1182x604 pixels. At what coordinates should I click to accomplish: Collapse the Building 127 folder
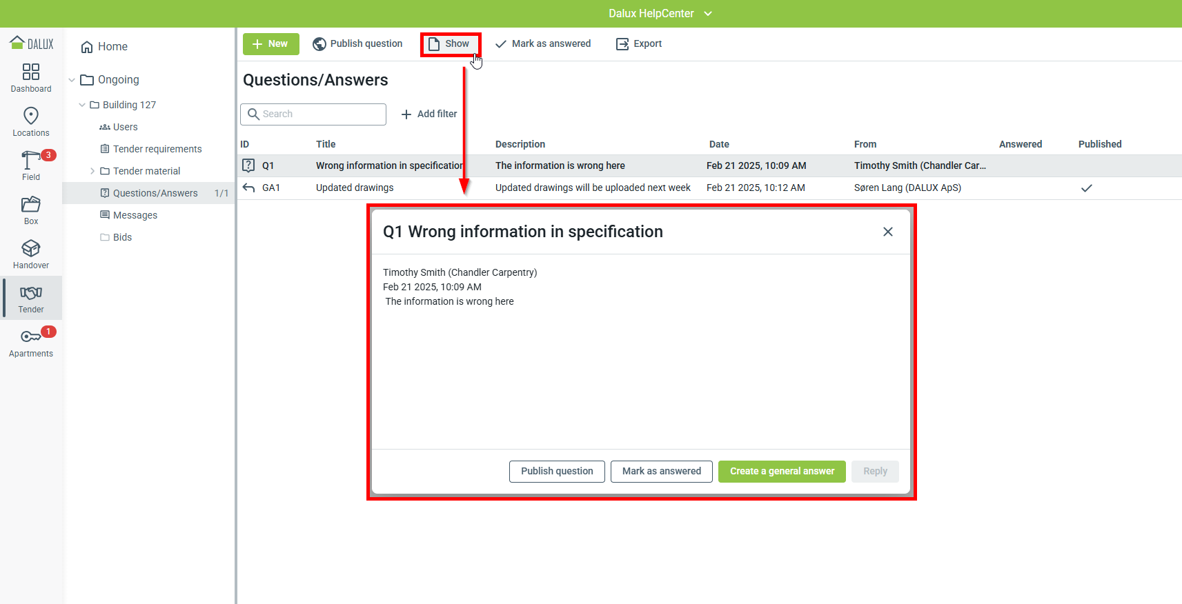pyautogui.click(x=82, y=105)
